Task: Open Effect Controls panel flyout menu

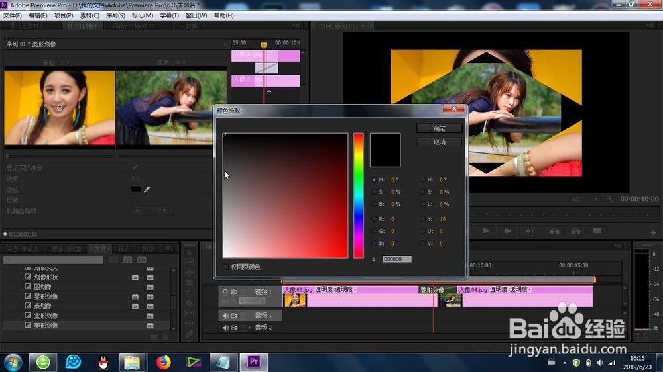Action: click(x=296, y=26)
